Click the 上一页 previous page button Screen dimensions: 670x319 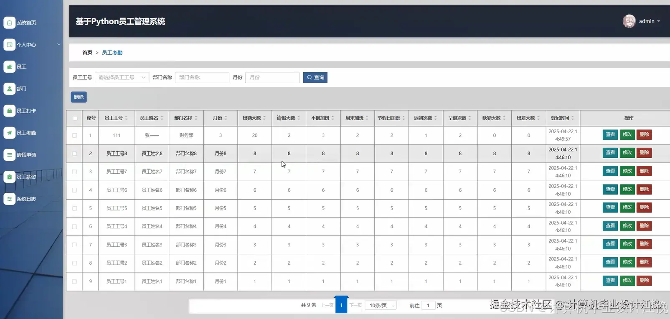pyautogui.click(x=327, y=305)
